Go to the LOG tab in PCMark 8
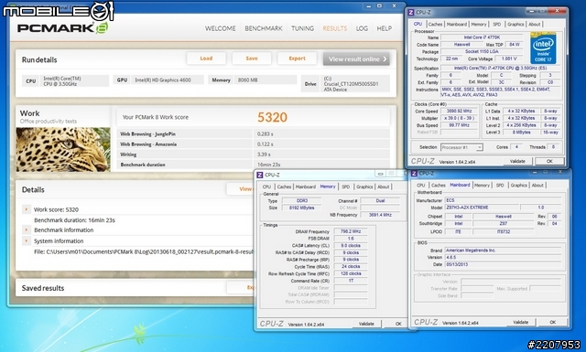 (362, 28)
